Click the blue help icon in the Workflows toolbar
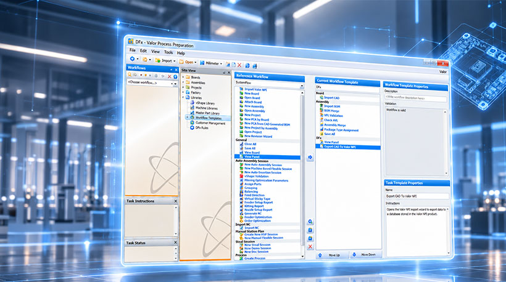The height and width of the screenshot is (282, 506). pyautogui.click(x=175, y=76)
